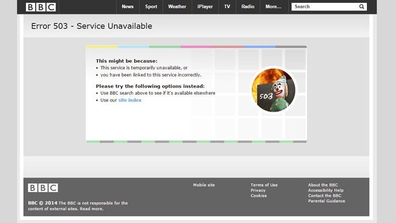Click 'you have been linked to this service incorrectly.'
The height and width of the screenshot is (223, 396).
click(x=151, y=75)
